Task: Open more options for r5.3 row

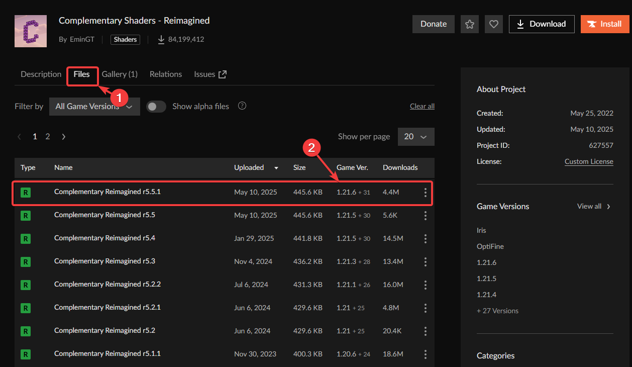Action: pos(425,262)
